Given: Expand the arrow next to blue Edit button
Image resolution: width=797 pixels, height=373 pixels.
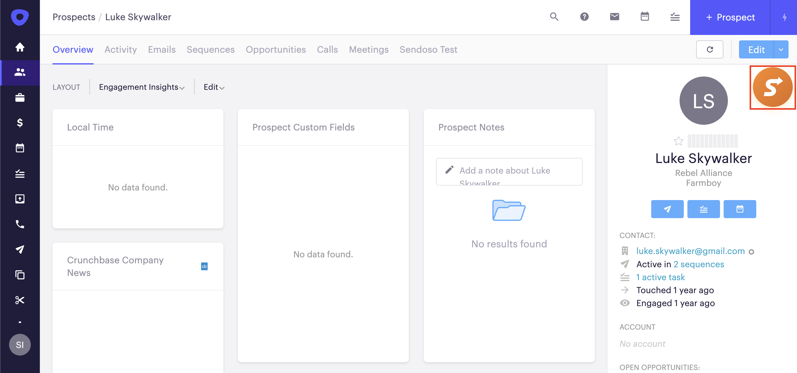Looking at the screenshot, I should pos(781,50).
